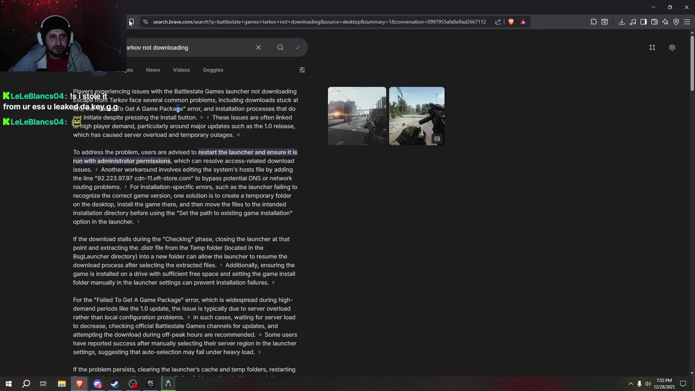Switch to the Videos tab
The image size is (695, 391).
(x=181, y=70)
